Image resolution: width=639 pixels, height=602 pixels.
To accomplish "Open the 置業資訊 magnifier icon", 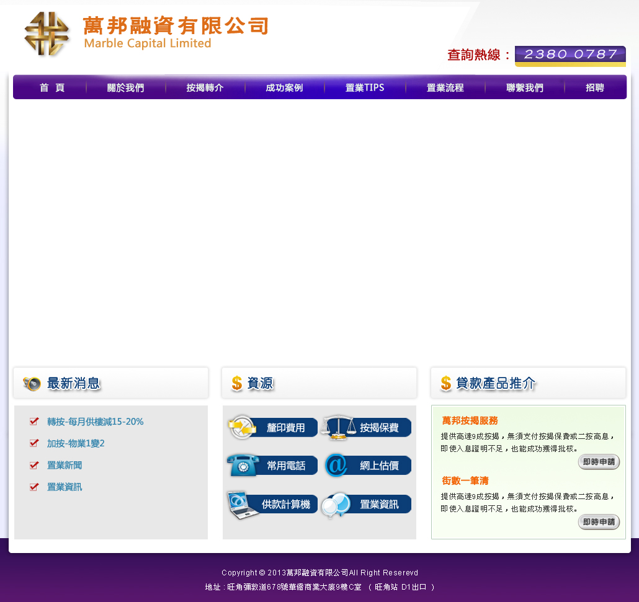I will 337,505.
